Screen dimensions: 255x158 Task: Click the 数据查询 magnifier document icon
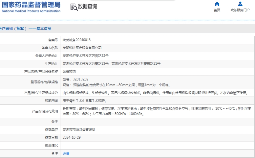point(74,7)
